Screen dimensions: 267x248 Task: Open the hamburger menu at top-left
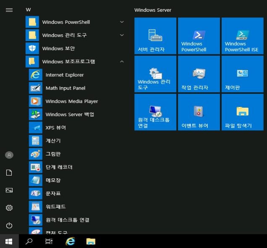coord(9,10)
